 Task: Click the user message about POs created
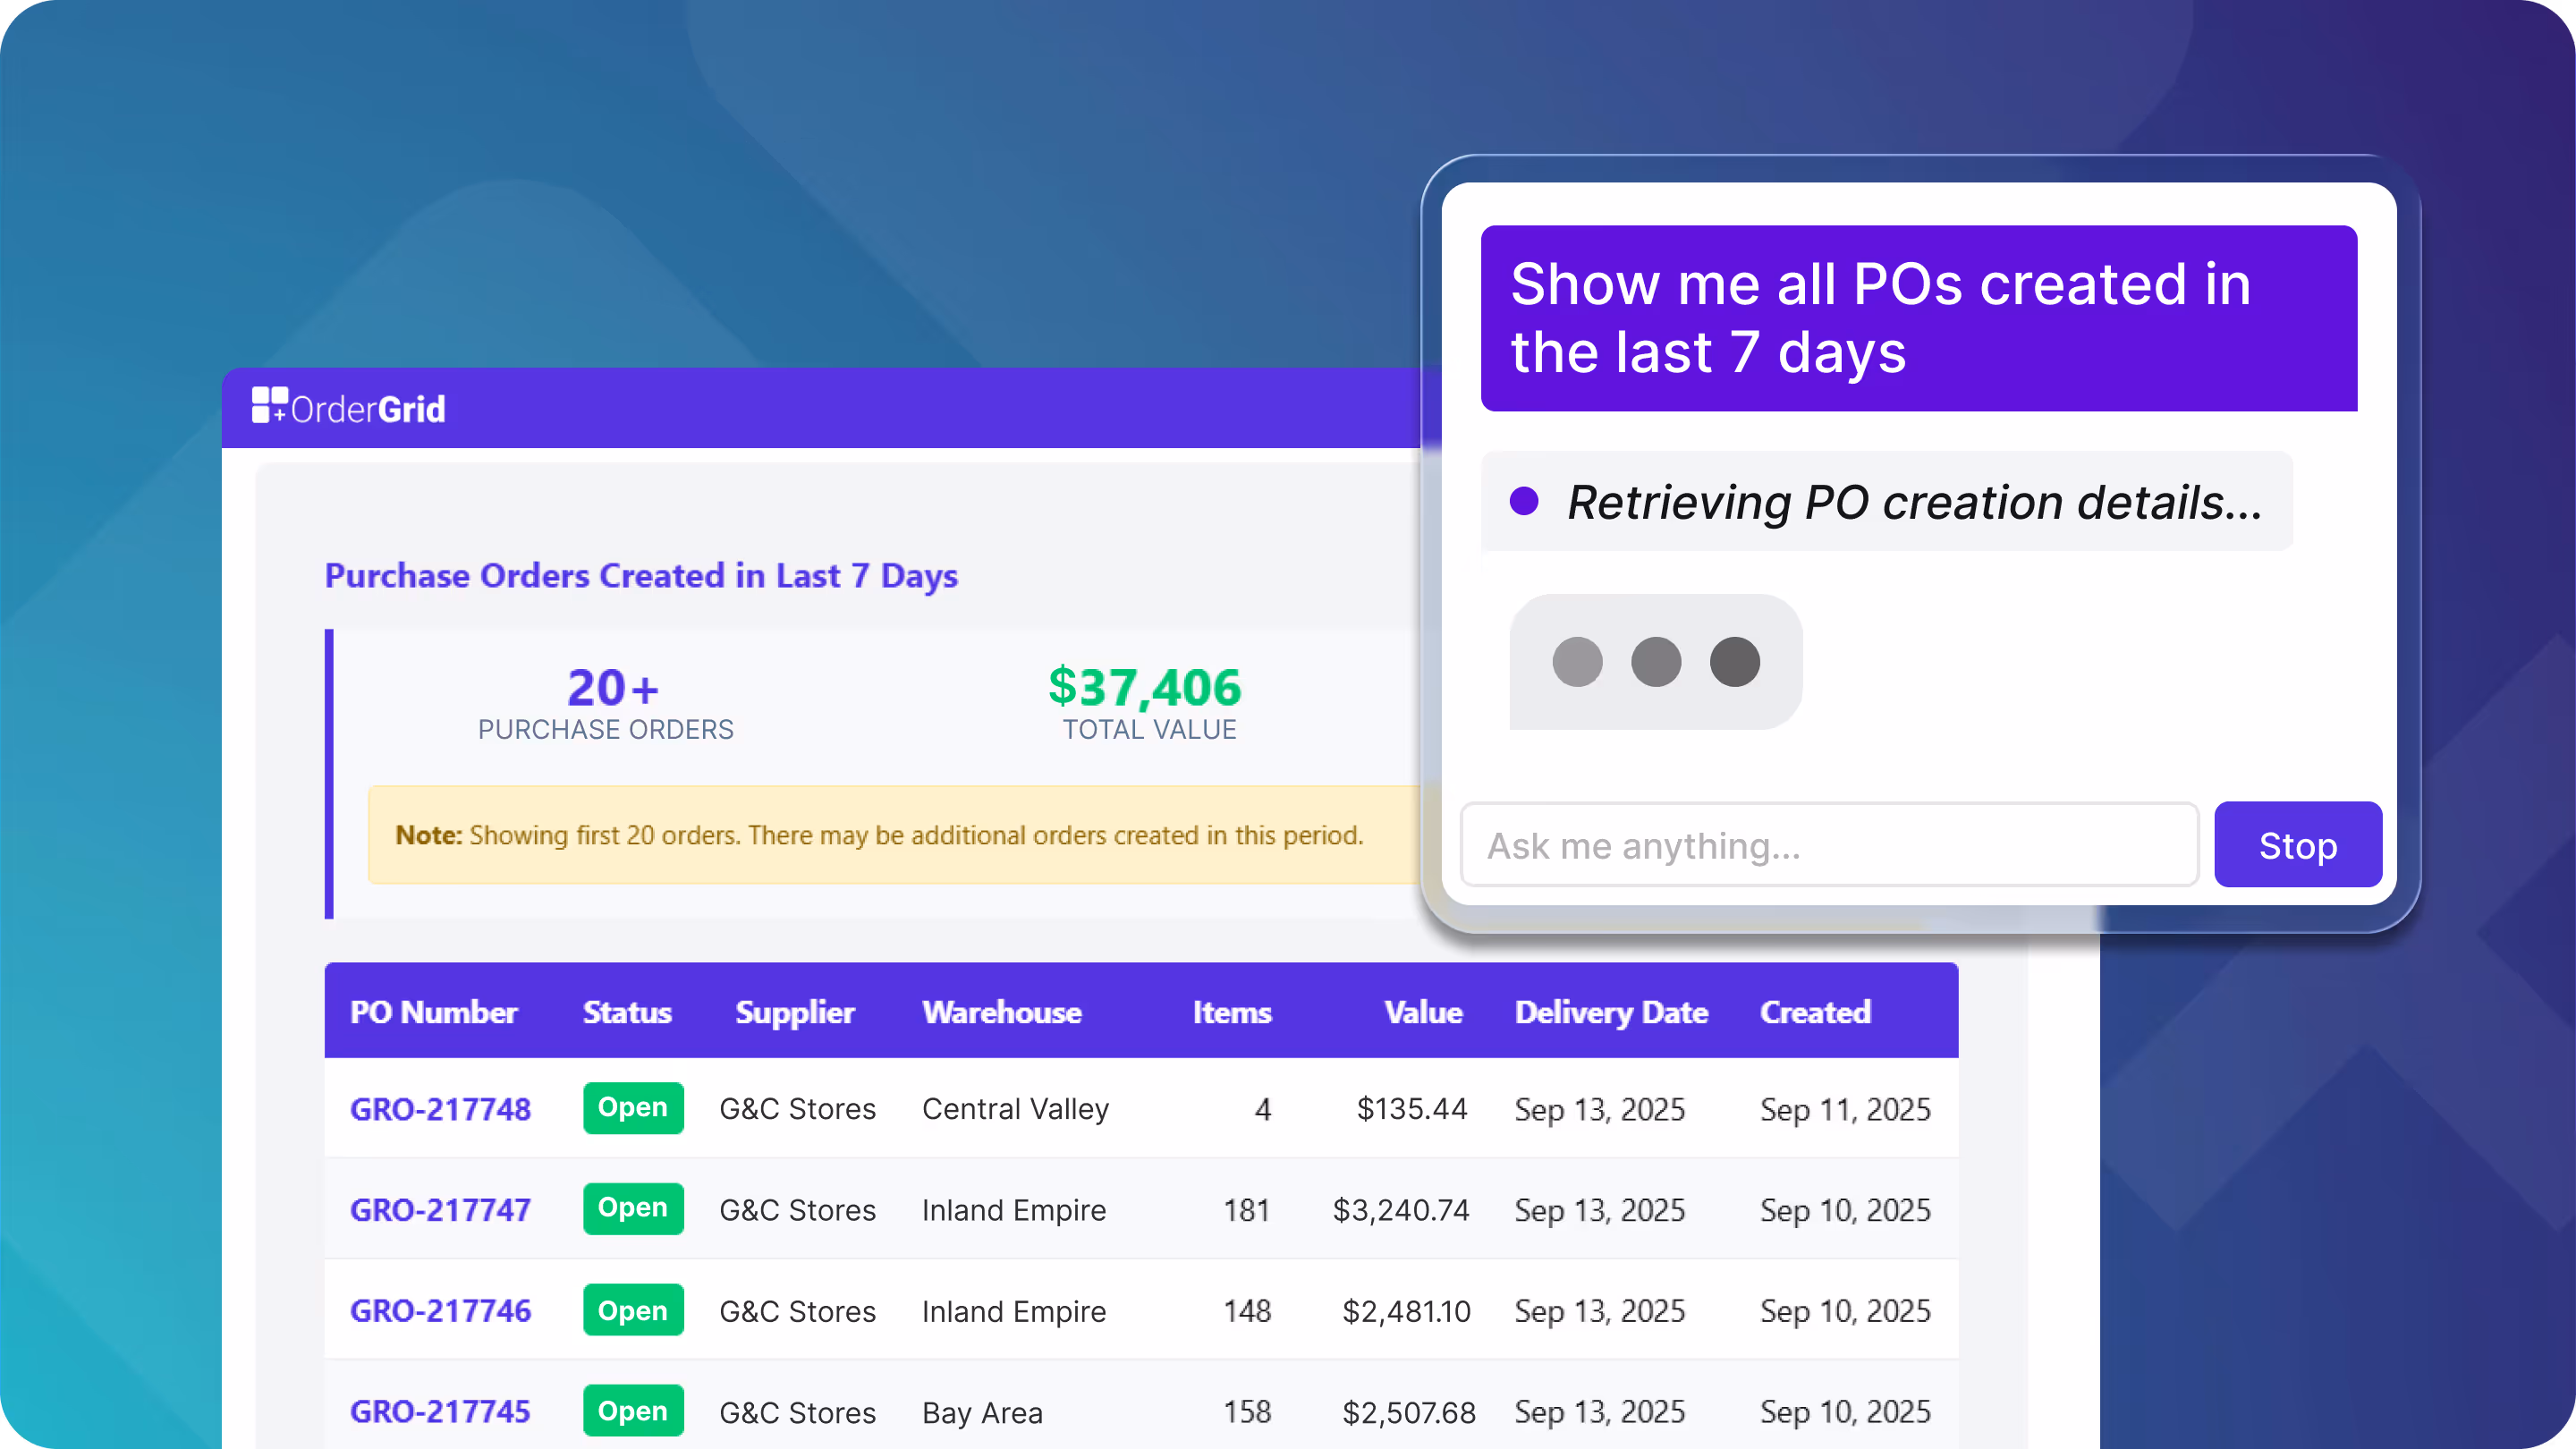point(1918,318)
